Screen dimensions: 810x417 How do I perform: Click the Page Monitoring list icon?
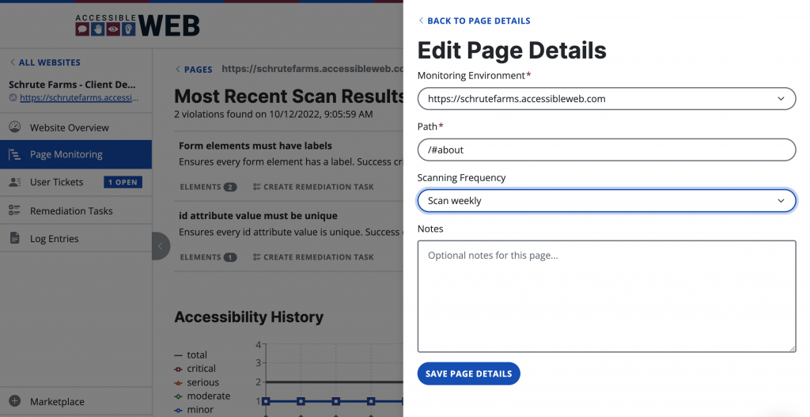tap(14, 154)
